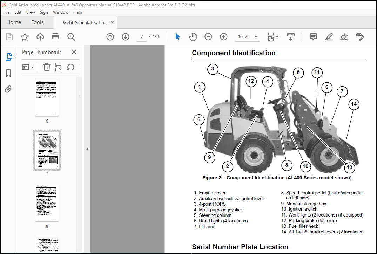
Task: Activate the Hand pan tool
Action: coord(193,37)
